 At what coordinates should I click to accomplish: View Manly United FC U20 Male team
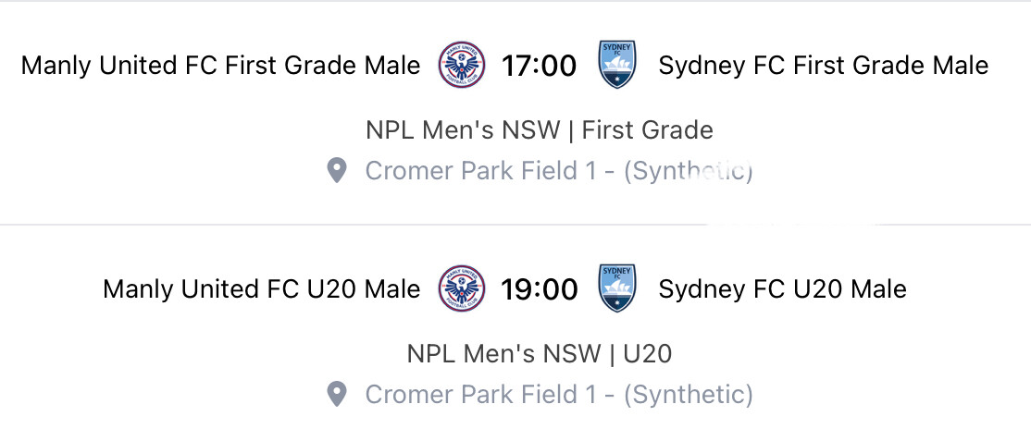coord(262,289)
